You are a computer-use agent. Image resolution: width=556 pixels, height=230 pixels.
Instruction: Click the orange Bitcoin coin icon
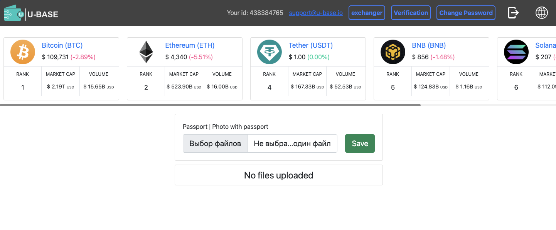point(23,52)
